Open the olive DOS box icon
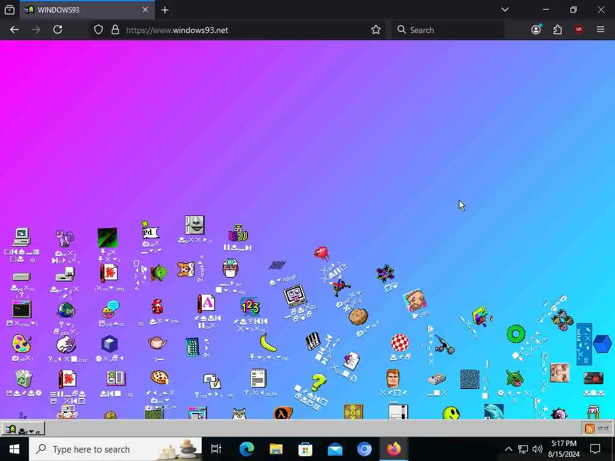Viewport: 615px width, 461px height. [x=353, y=412]
